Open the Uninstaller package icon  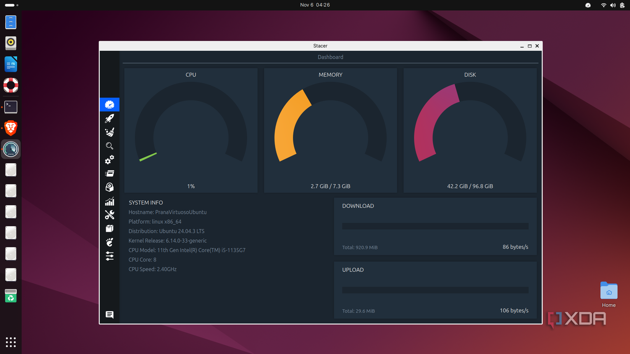tap(110, 187)
